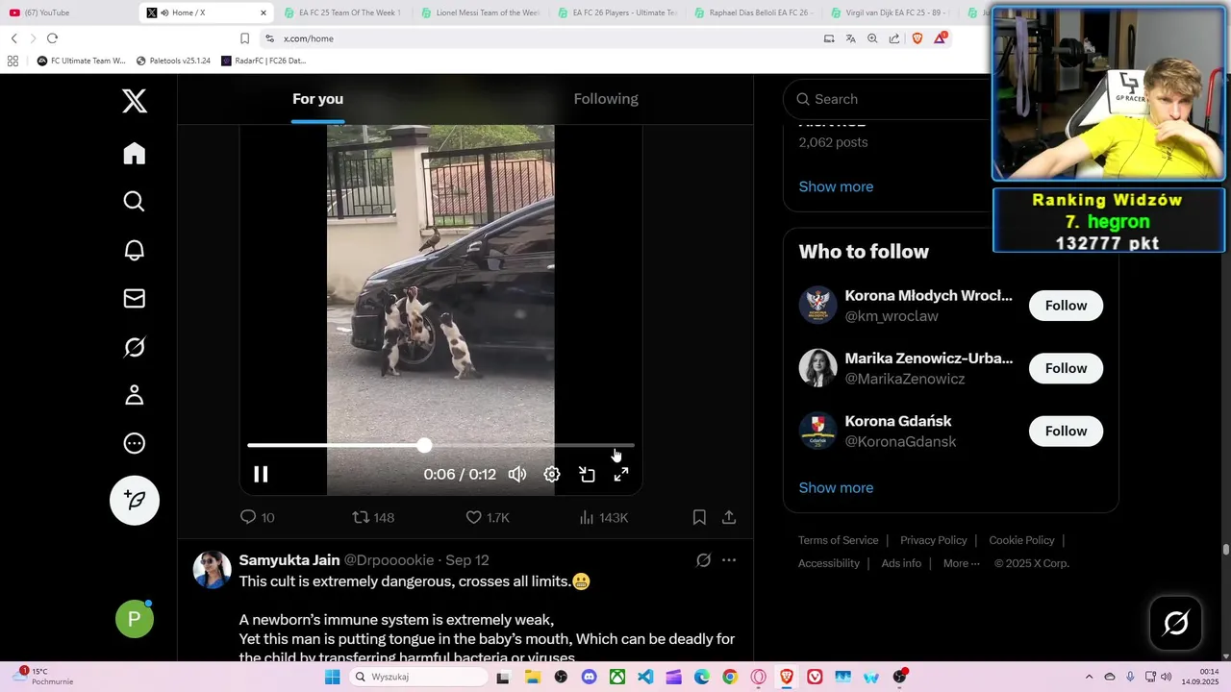Open Explore with the sidebar magnifier icon
The width and height of the screenshot is (1231, 692).
point(135,202)
